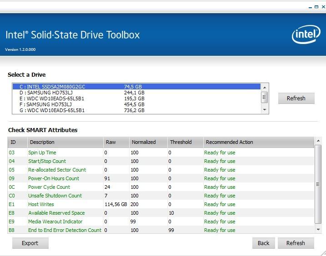Select Power-On Hours Count attribute

pyautogui.click(x=161, y=178)
